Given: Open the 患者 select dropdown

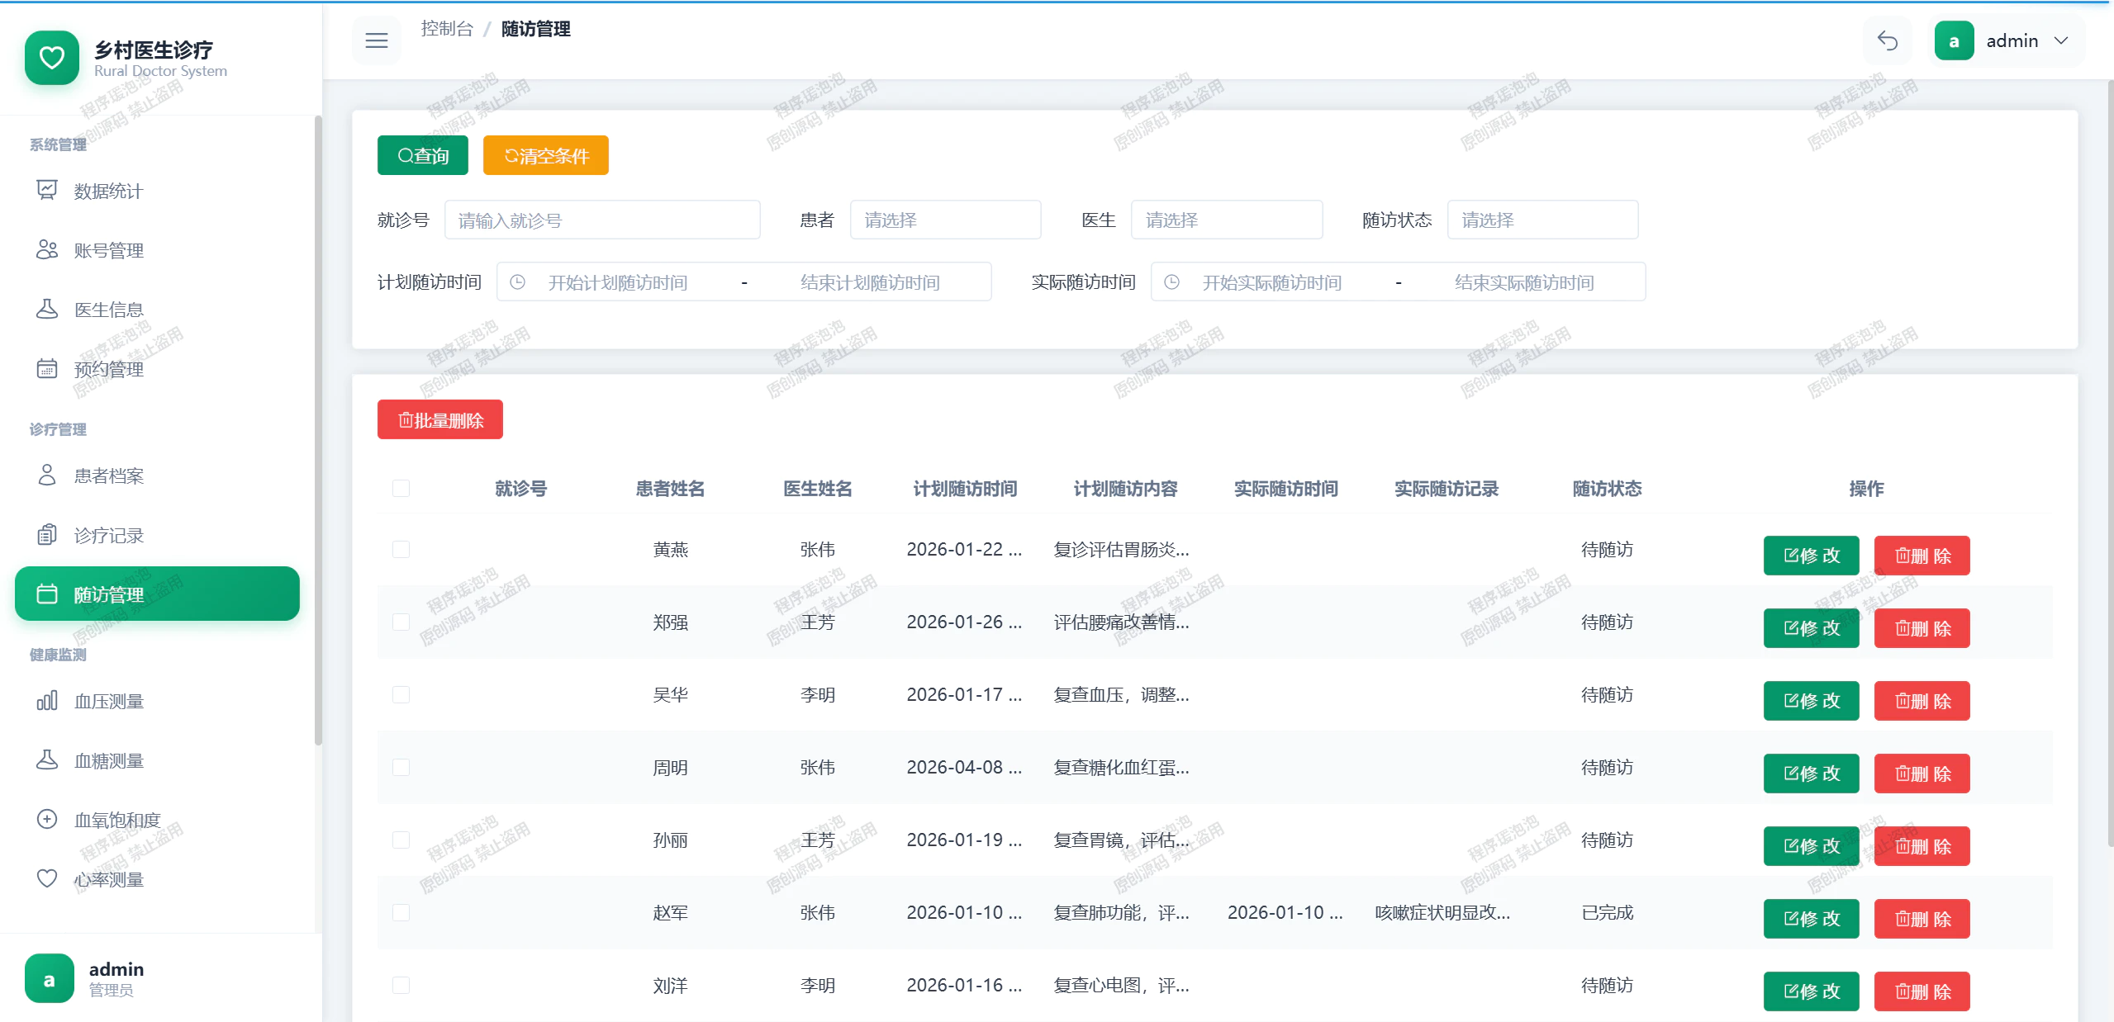Looking at the screenshot, I should (946, 220).
